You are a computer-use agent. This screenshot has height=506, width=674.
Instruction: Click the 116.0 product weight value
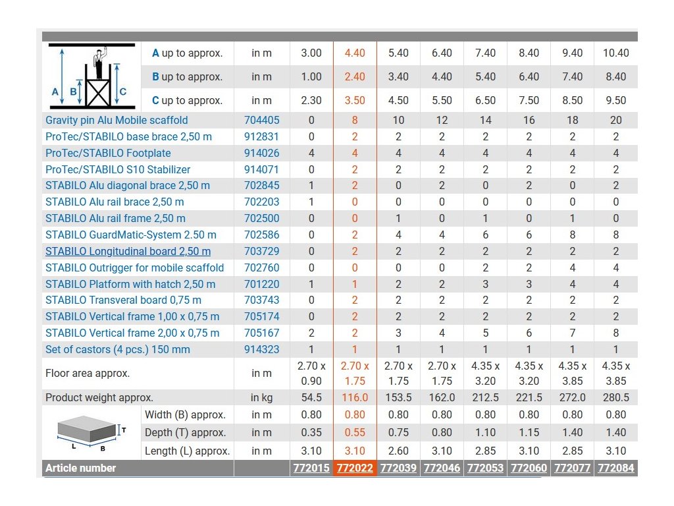[x=355, y=397]
